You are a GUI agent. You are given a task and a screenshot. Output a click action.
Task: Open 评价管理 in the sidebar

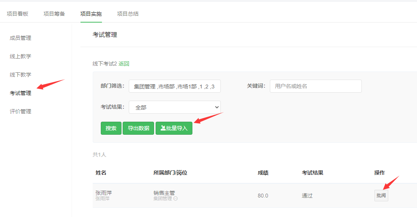pyautogui.click(x=20, y=111)
